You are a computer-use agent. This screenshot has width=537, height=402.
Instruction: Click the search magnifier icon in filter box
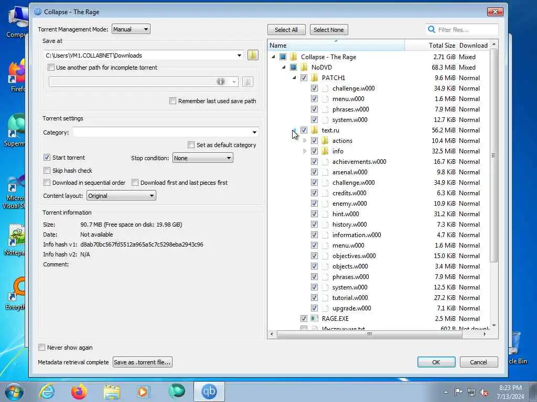(x=432, y=30)
